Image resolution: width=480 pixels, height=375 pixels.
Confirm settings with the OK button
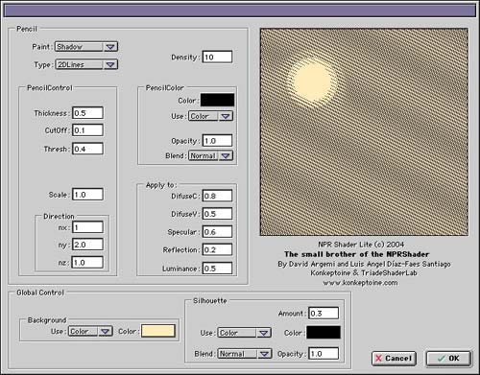(x=448, y=358)
